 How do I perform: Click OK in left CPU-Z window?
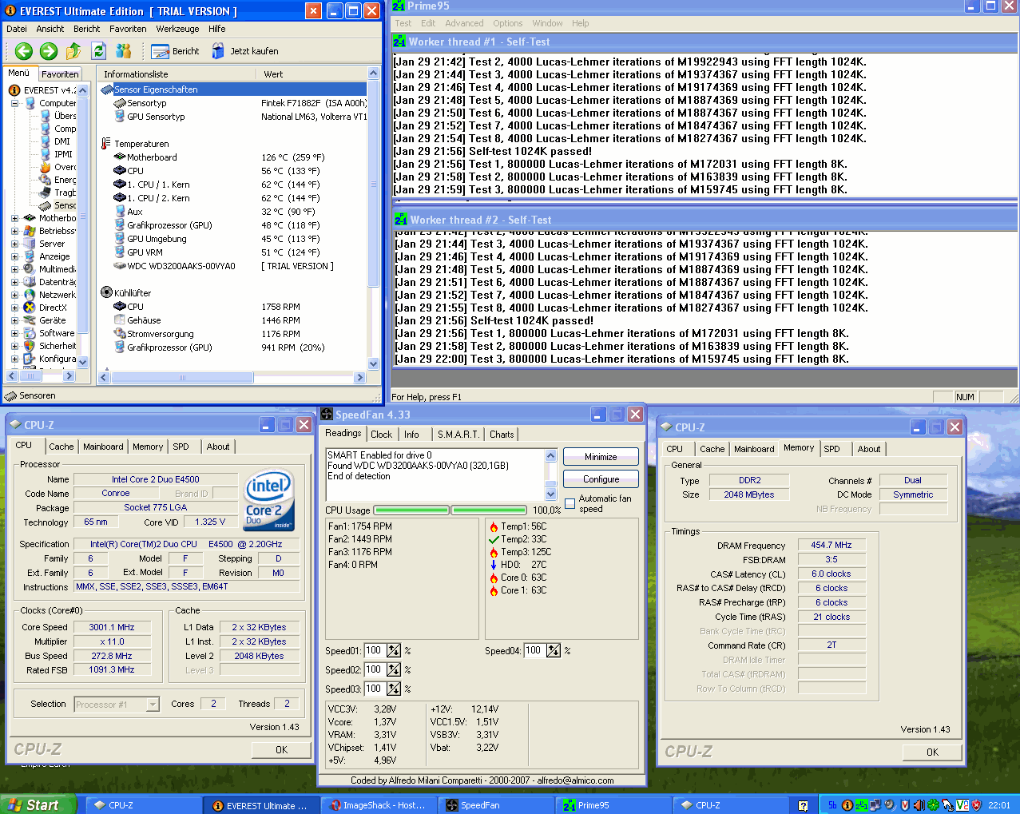click(x=281, y=749)
